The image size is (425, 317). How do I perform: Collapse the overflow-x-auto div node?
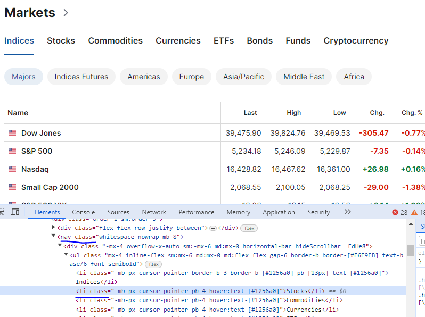pyautogui.click(x=60, y=245)
